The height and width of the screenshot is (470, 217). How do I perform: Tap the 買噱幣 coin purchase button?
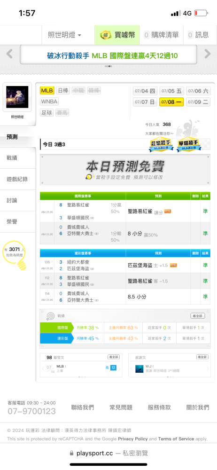coord(117,35)
